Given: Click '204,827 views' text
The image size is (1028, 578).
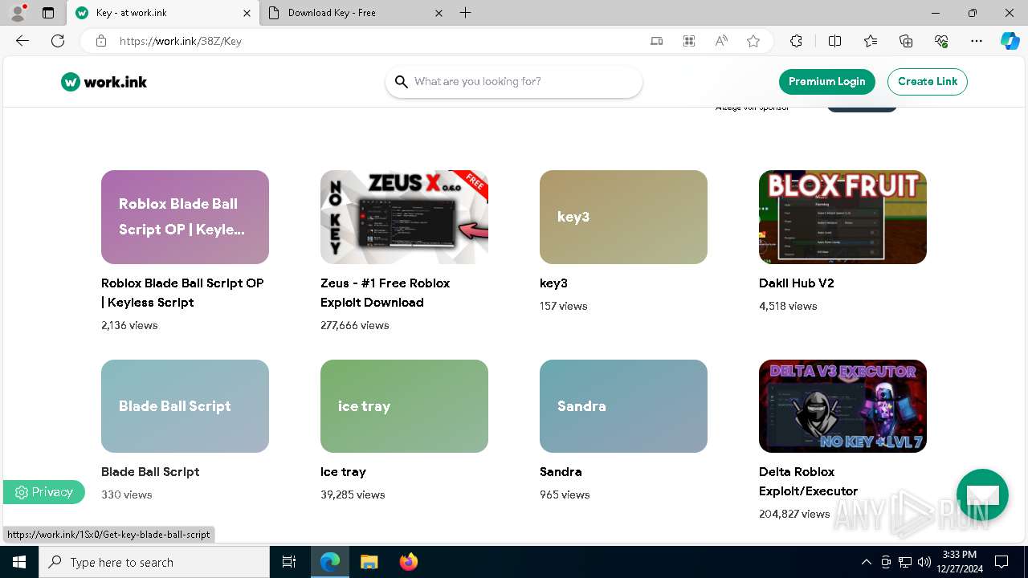Looking at the screenshot, I should 794,514.
